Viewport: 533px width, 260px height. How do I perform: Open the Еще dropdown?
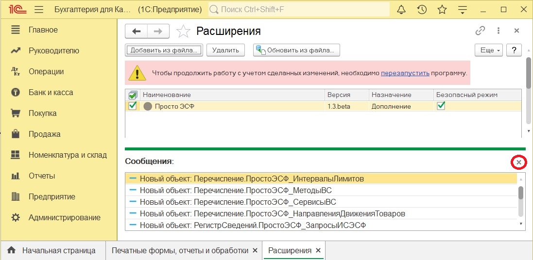point(489,50)
